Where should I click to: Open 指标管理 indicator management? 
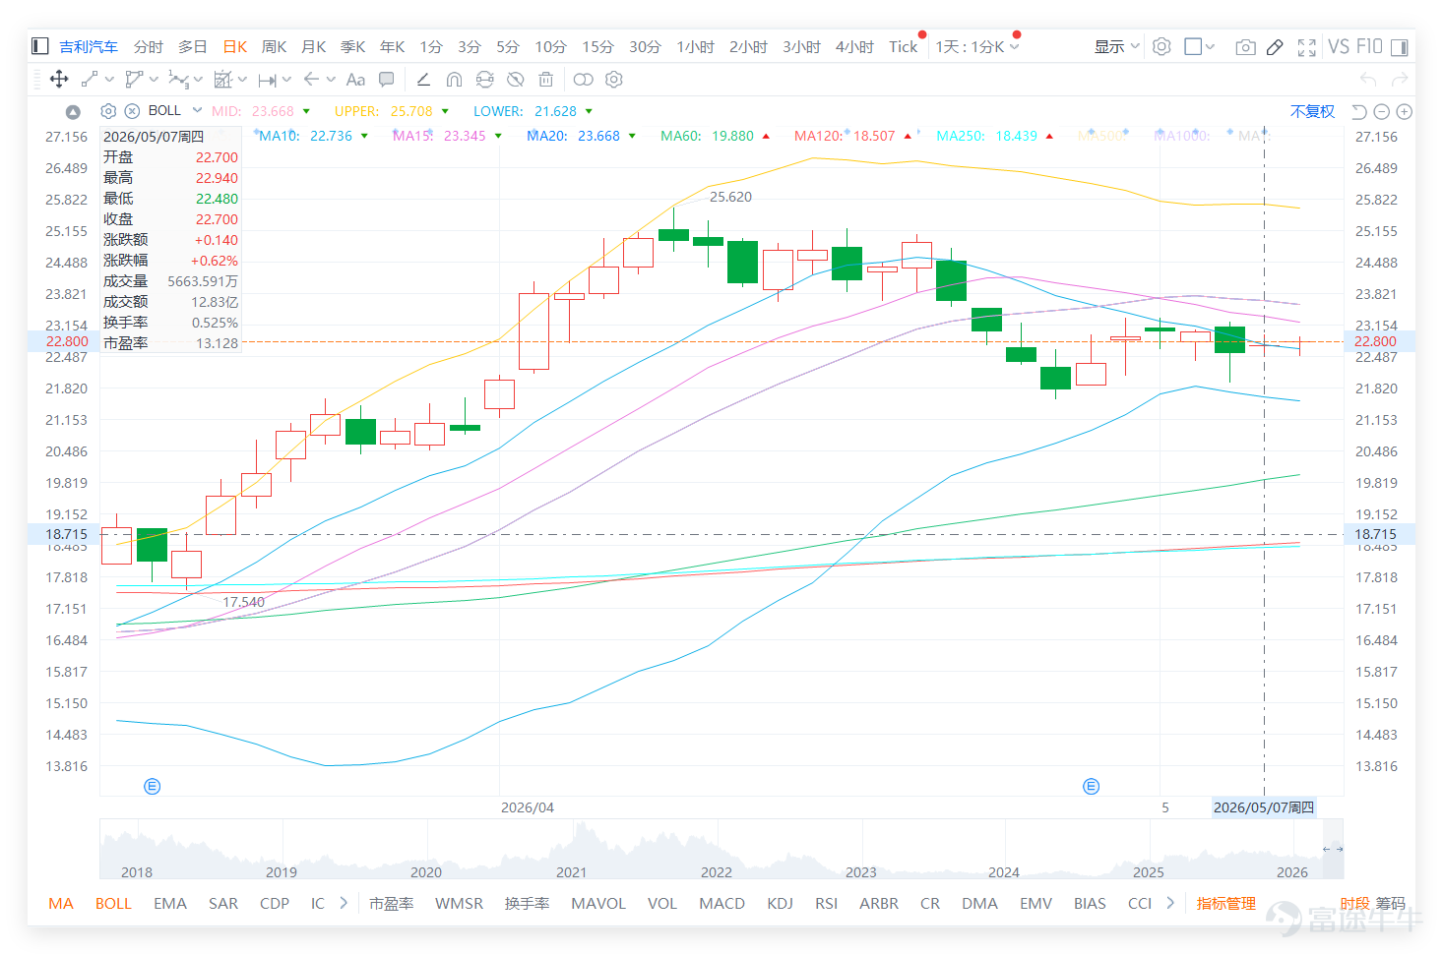coord(1225,903)
